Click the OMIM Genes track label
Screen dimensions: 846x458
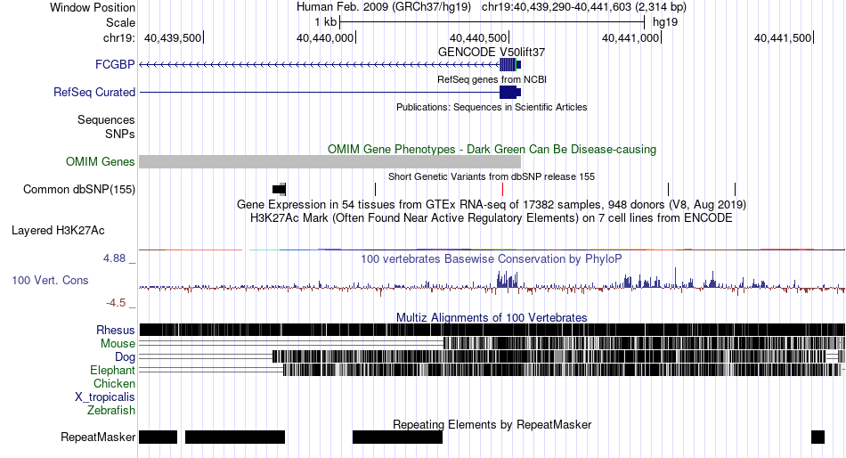click(100, 161)
